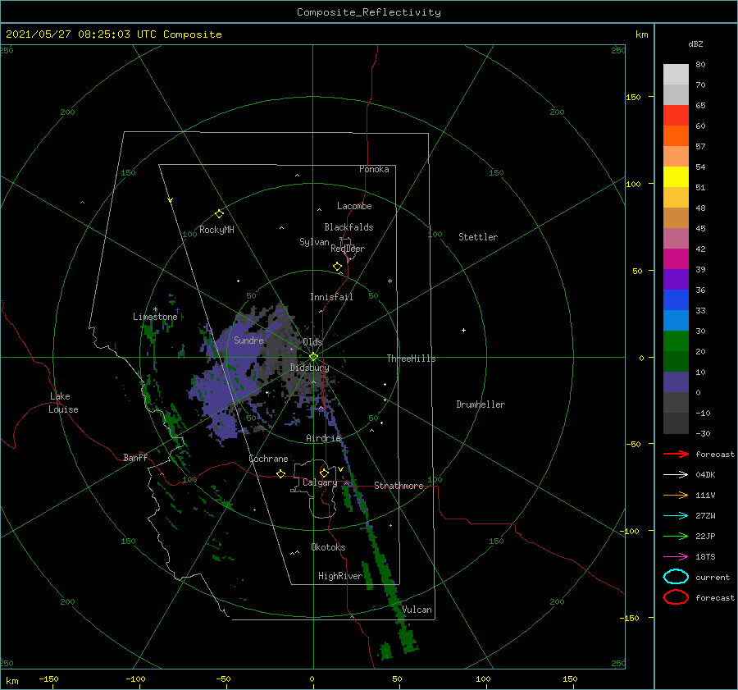
Task: Click the ThreeHills city label
Action: pos(412,359)
